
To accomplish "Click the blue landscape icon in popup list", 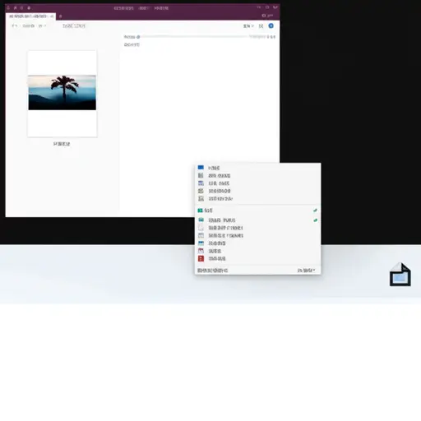I will [x=201, y=243].
